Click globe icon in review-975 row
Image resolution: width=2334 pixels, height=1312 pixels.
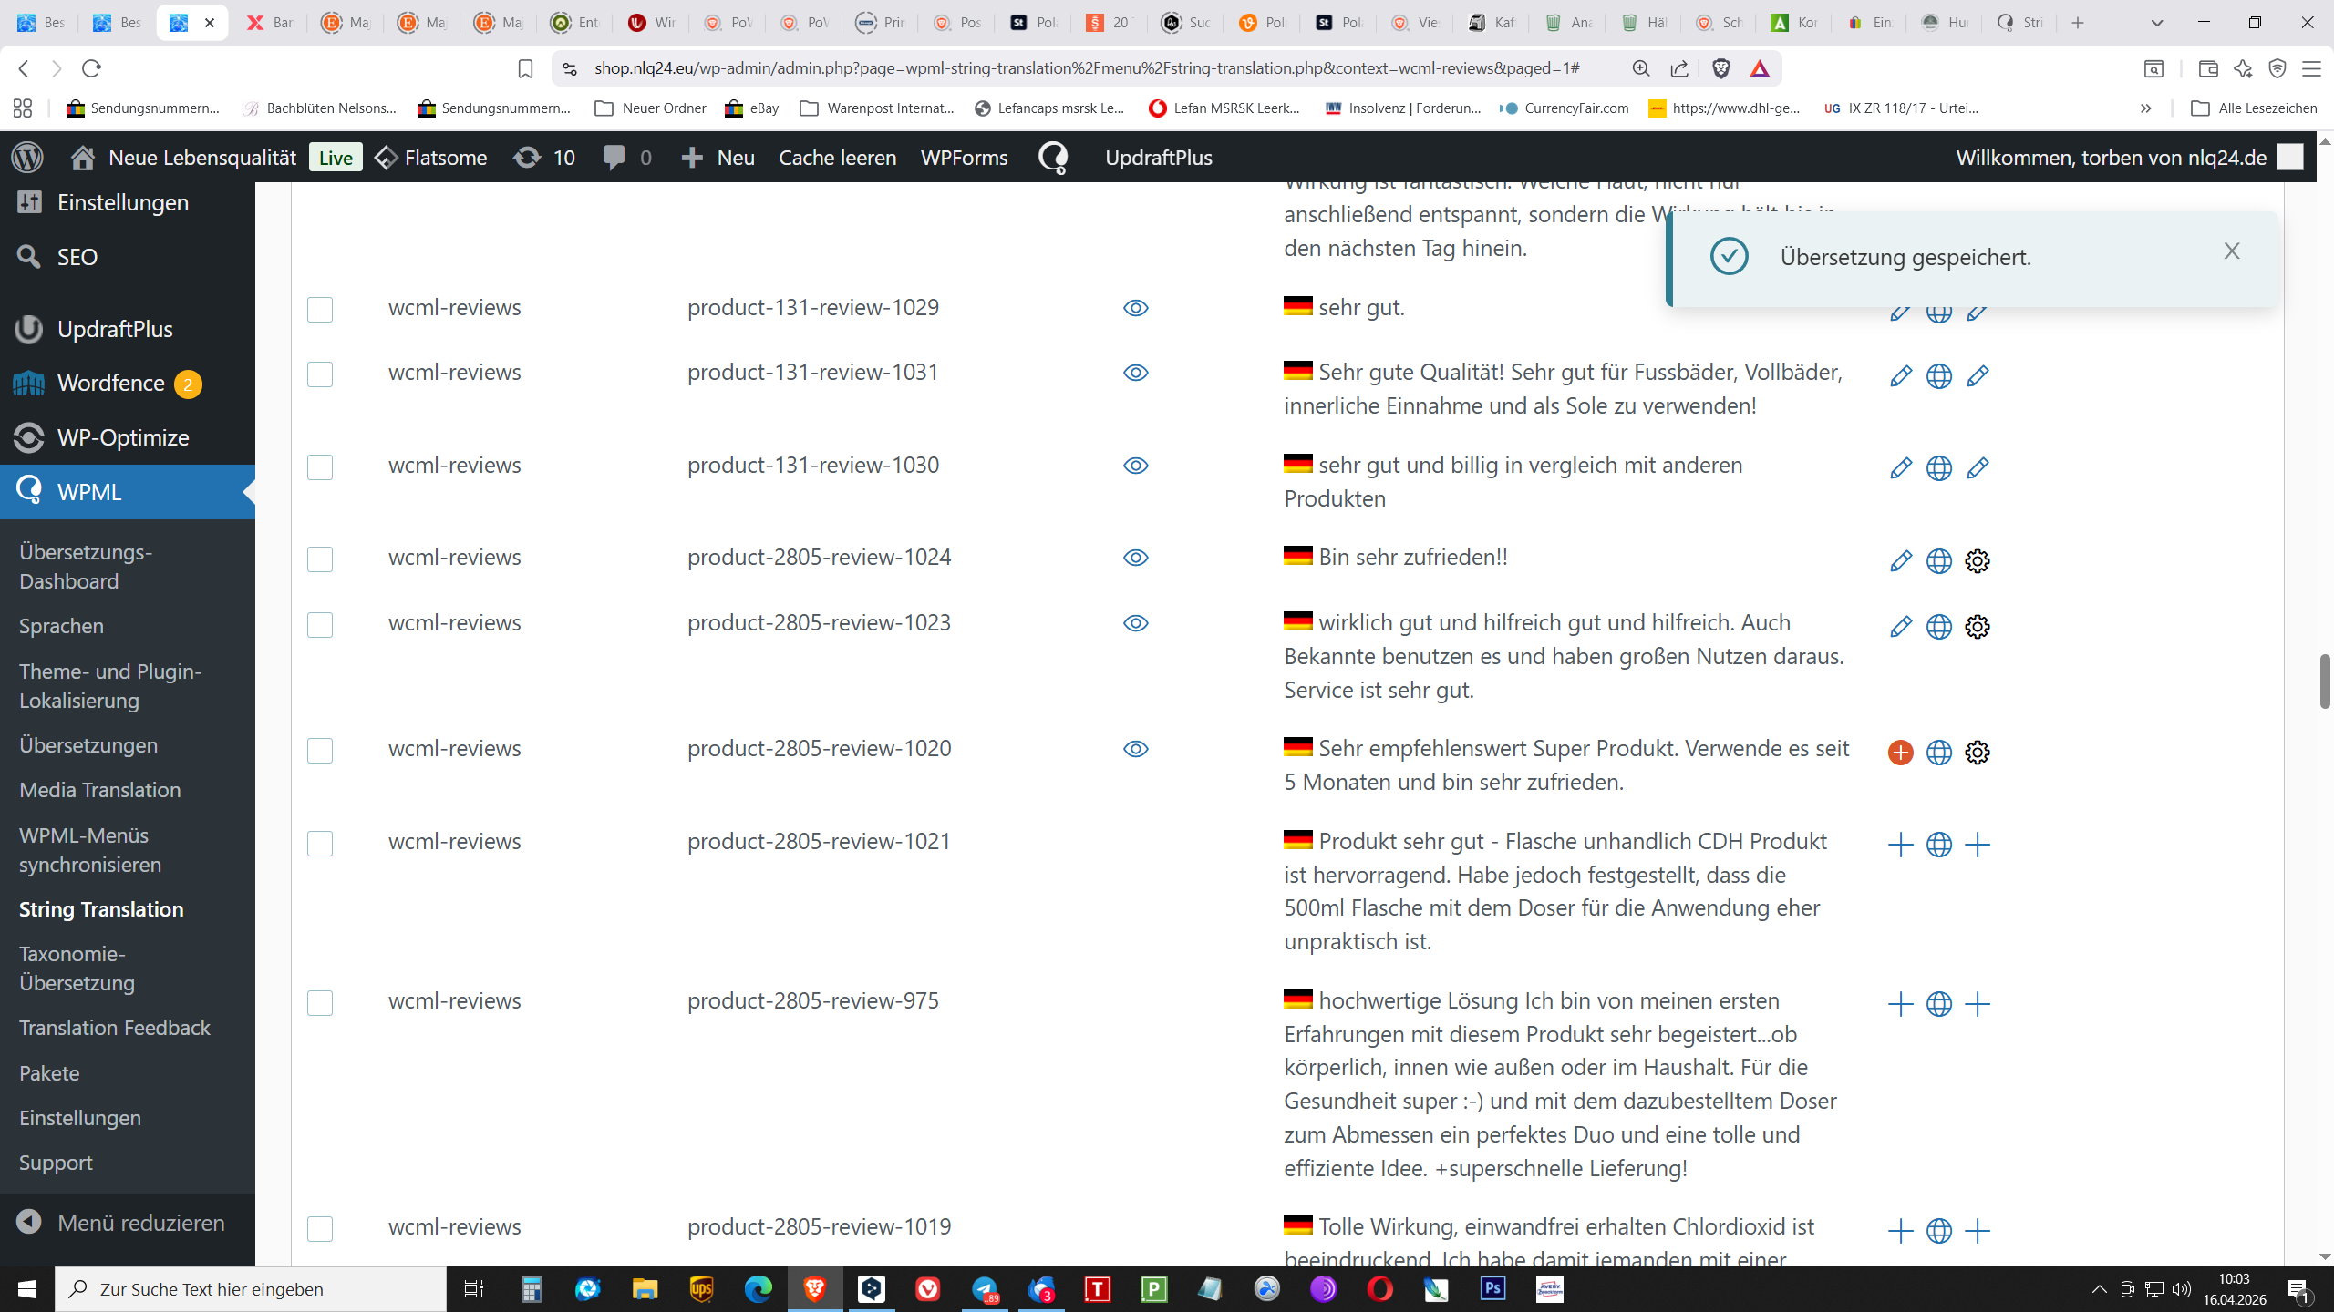[x=1938, y=1004]
